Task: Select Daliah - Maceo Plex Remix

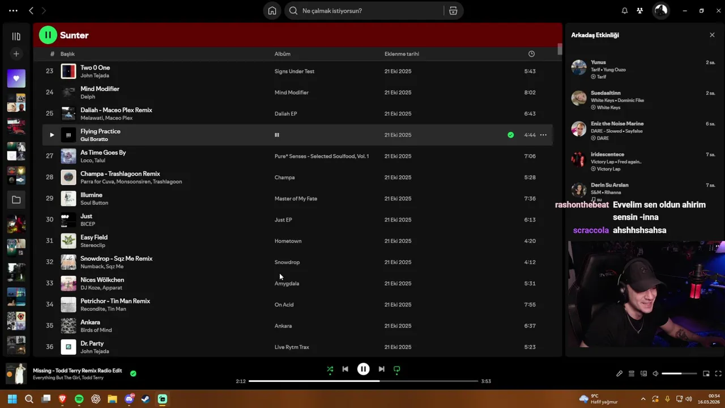Action: click(x=116, y=110)
